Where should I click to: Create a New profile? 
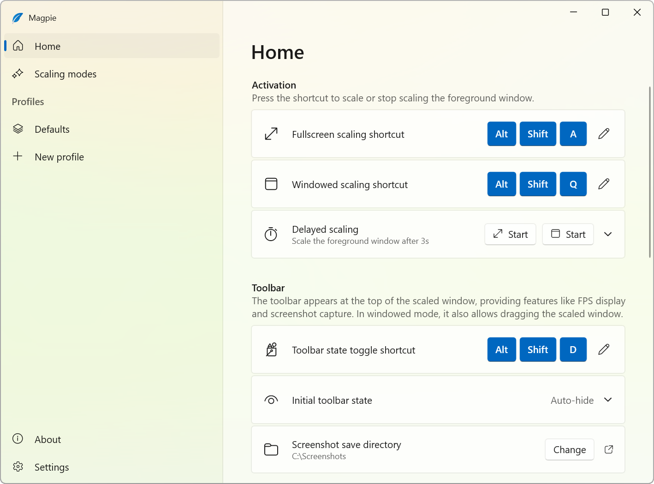(59, 157)
